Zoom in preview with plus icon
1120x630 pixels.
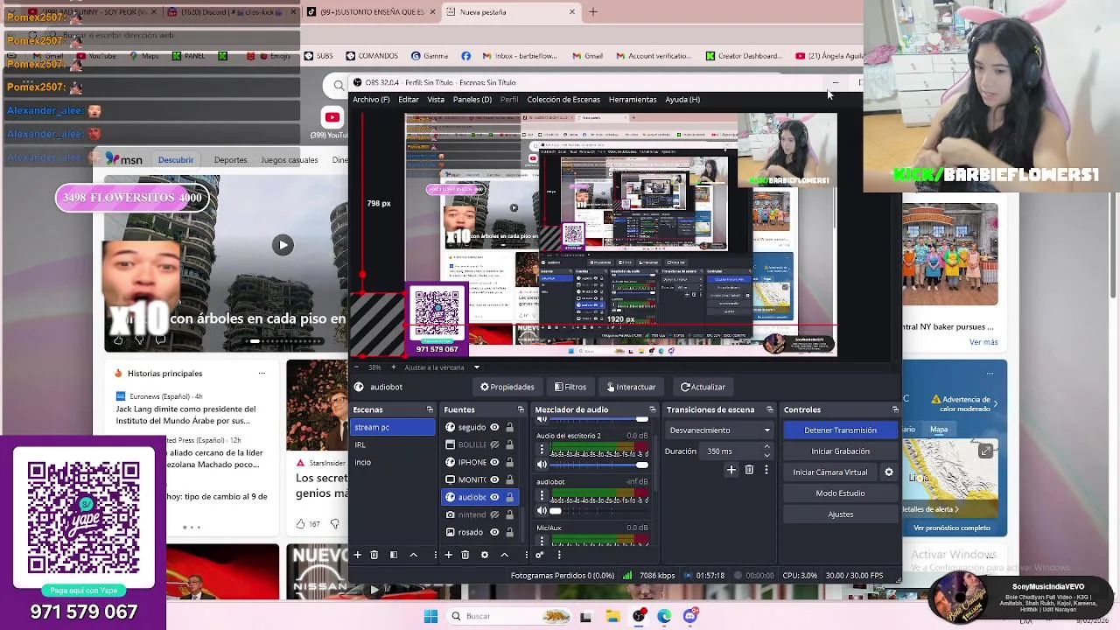click(393, 367)
